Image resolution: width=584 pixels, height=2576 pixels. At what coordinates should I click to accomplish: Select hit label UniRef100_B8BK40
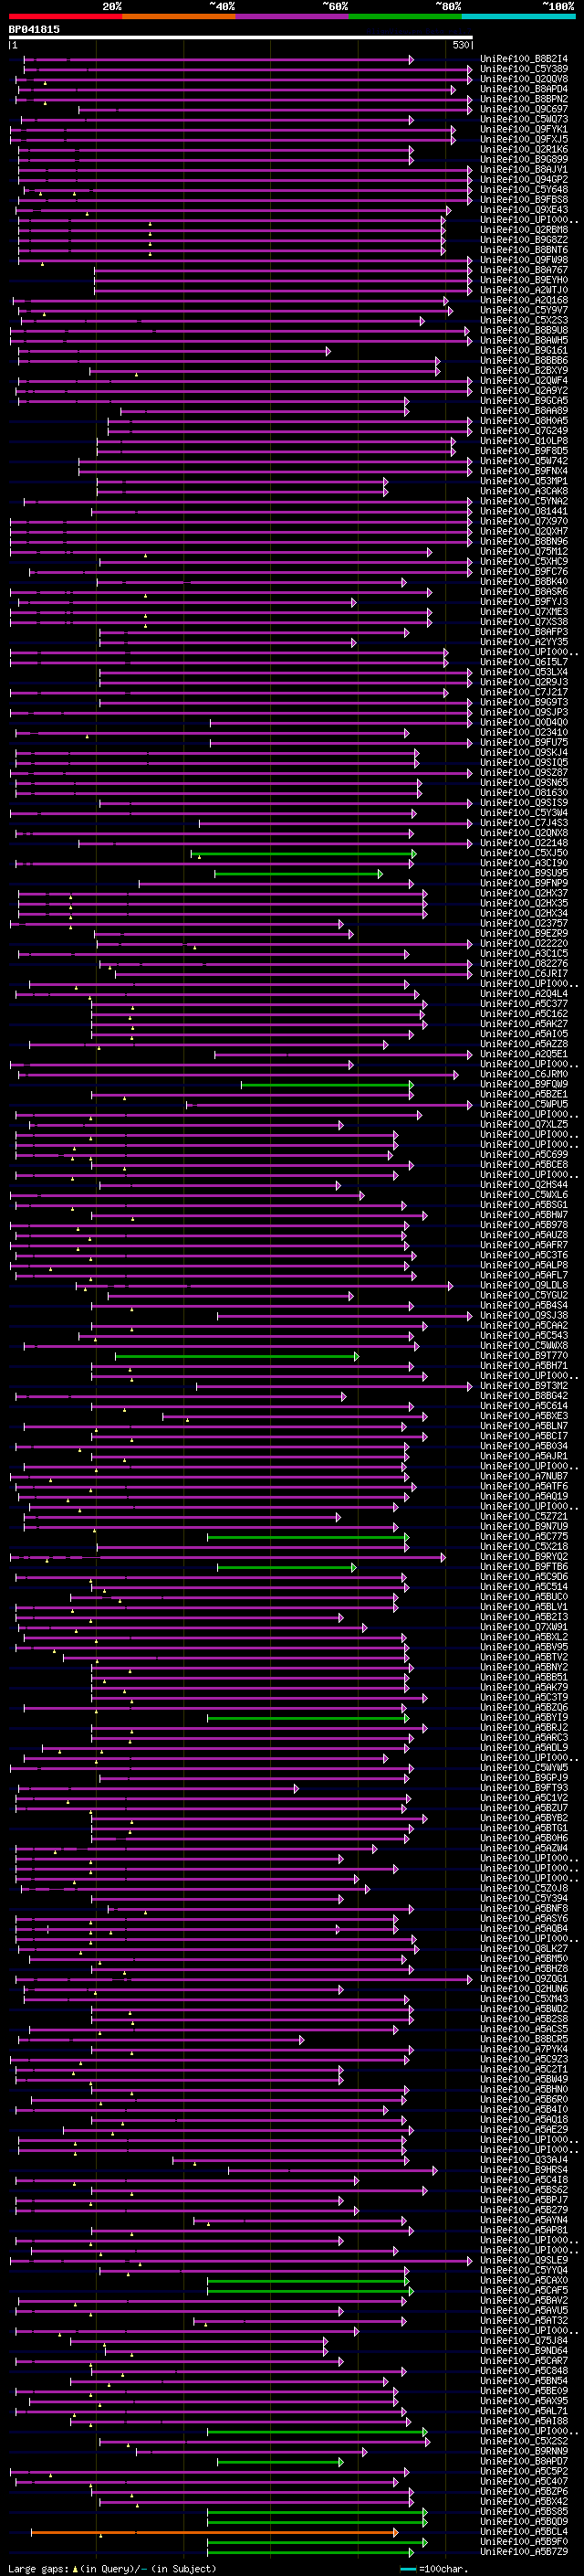[524, 581]
